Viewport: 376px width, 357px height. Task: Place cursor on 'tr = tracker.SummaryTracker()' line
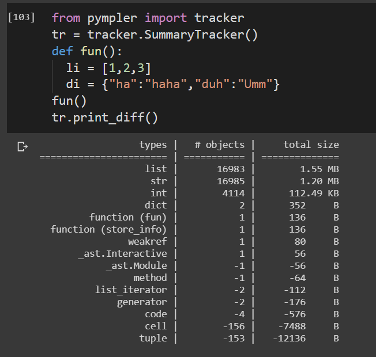pyautogui.click(x=155, y=35)
